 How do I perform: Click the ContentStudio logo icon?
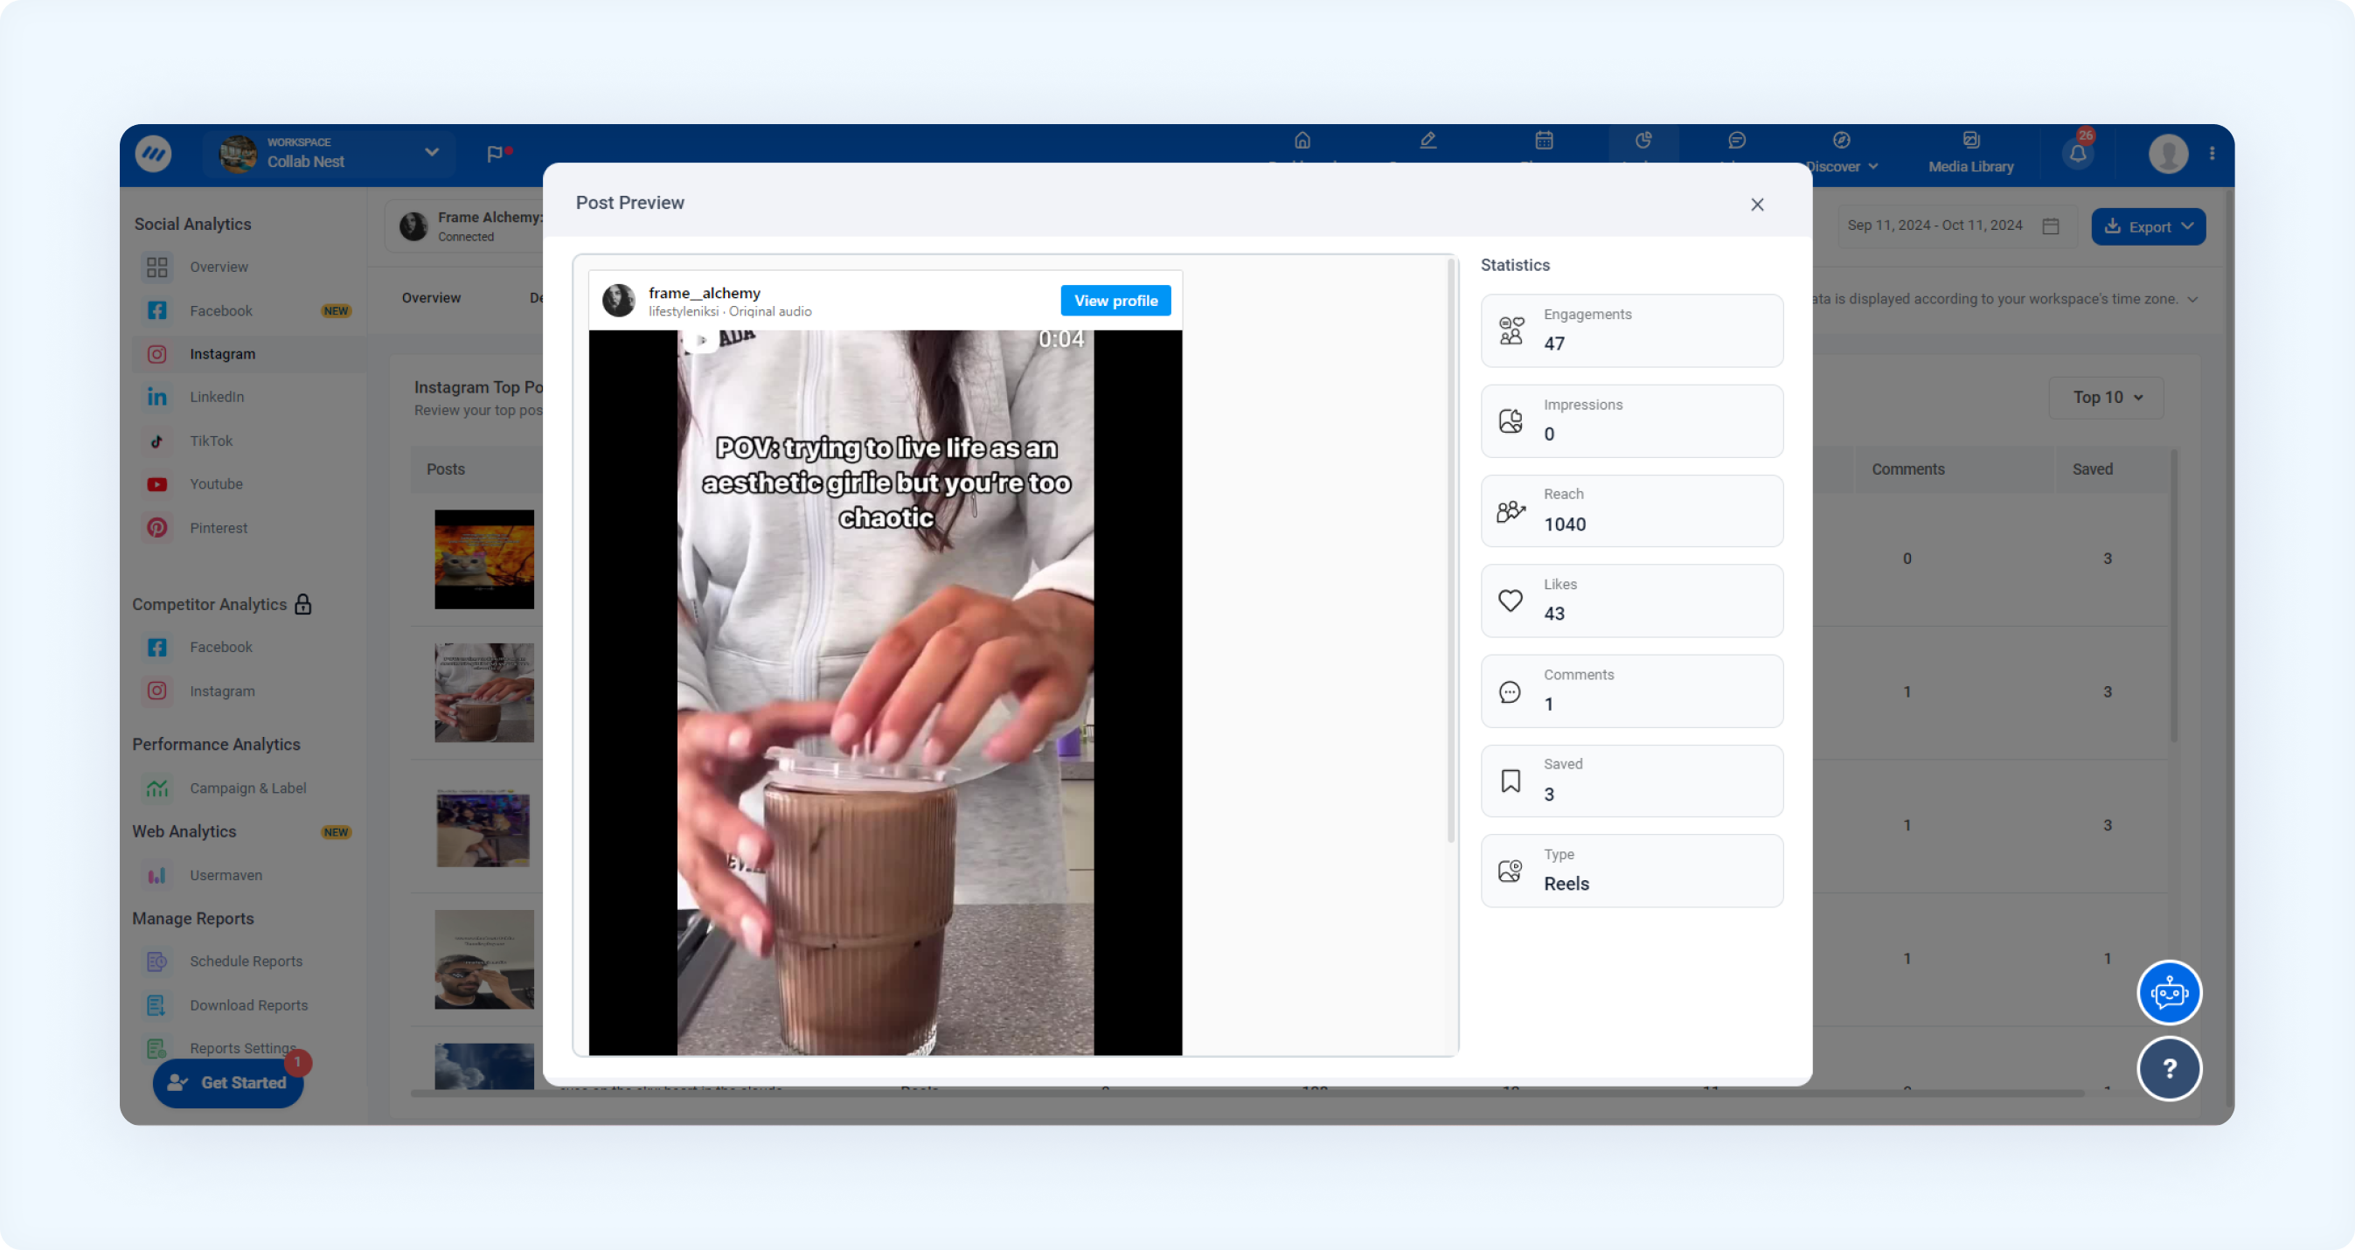coord(154,153)
